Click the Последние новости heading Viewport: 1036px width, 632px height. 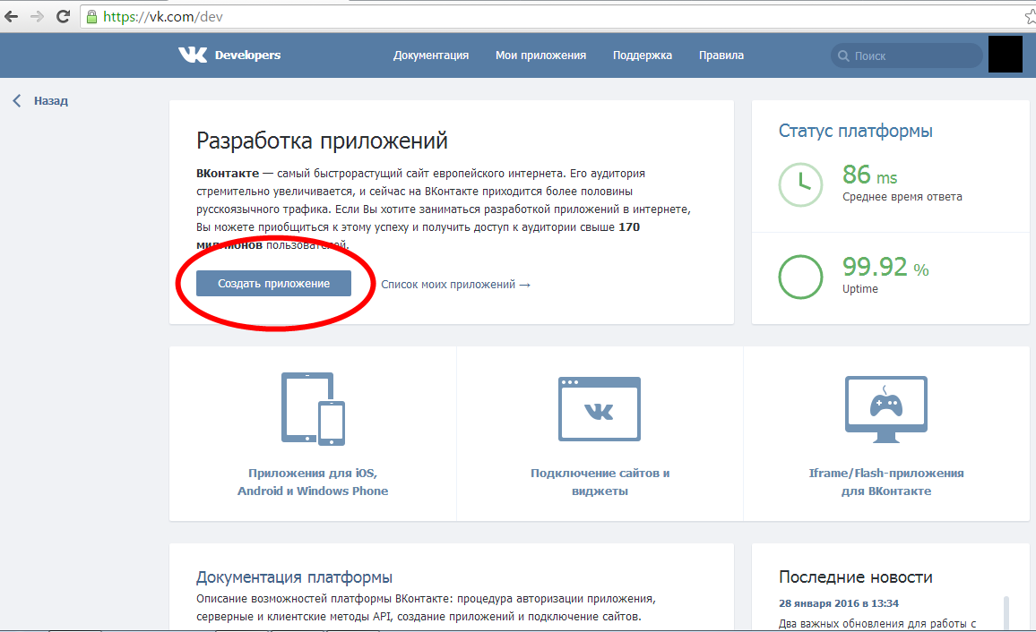[856, 577]
